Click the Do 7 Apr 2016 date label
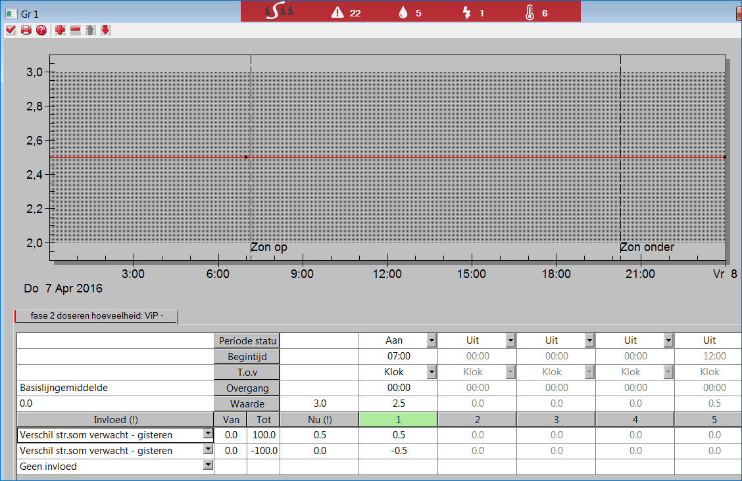The image size is (742, 481). click(63, 288)
